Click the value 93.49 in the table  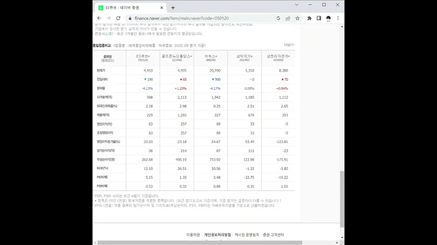[249, 142]
